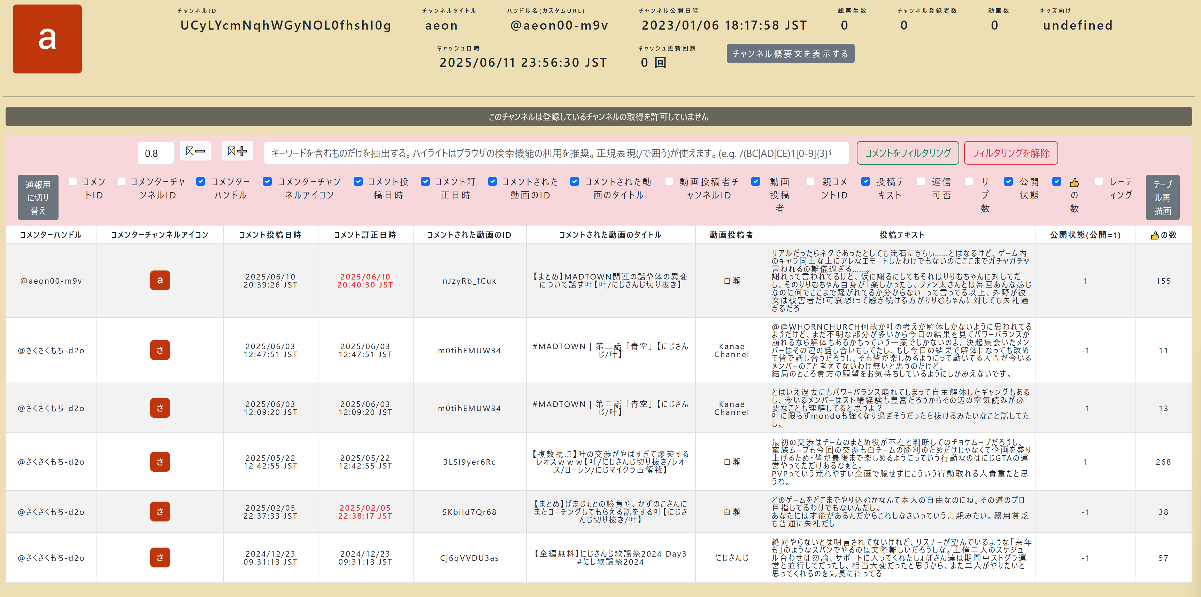This screenshot has height=597, width=1201.
Task: Click コメントをフィルタリング button
Action: click(x=907, y=153)
